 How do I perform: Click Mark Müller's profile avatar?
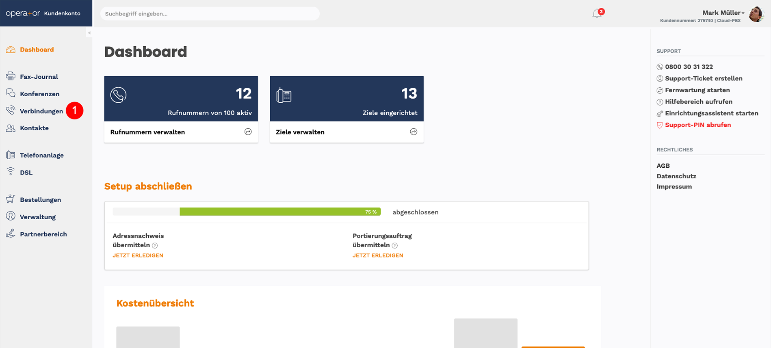756,14
